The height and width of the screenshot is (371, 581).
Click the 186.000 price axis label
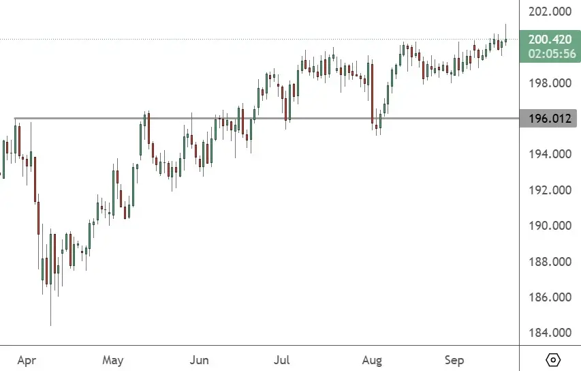tap(550, 298)
